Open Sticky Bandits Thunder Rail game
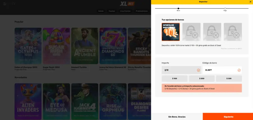 point(139,46)
